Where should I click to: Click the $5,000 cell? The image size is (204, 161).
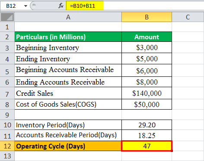147,59
